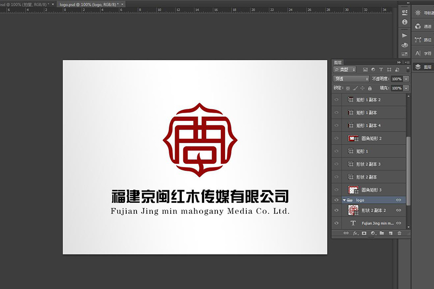Hide the 矩形 1 副本 2 layer
This screenshot has width=434, height=289.
pyautogui.click(x=337, y=100)
